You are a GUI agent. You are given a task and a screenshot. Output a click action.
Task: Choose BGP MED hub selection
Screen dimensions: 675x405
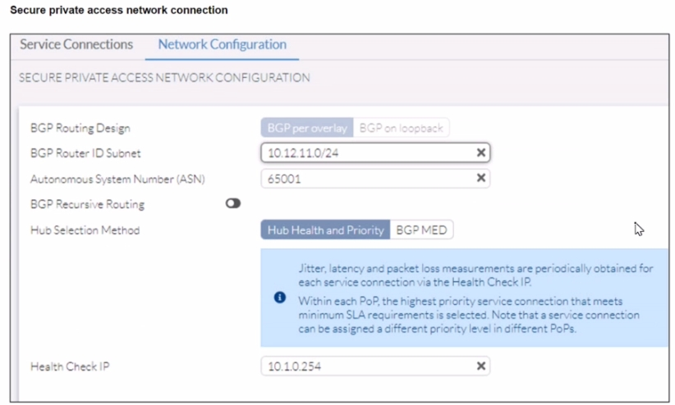tap(421, 230)
